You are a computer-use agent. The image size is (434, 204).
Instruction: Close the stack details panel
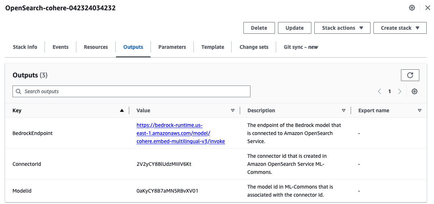(x=428, y=8)
